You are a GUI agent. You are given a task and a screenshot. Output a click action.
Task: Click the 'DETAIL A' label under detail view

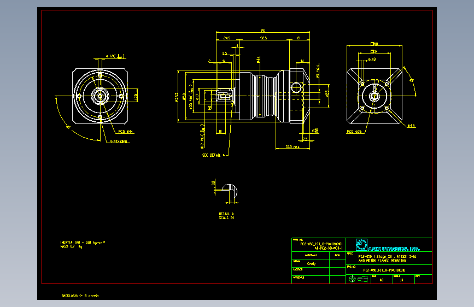[x=226, y=214]
